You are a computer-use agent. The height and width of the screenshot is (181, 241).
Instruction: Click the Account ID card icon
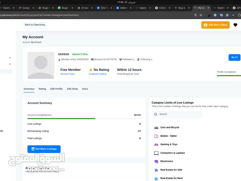(92, 60)
